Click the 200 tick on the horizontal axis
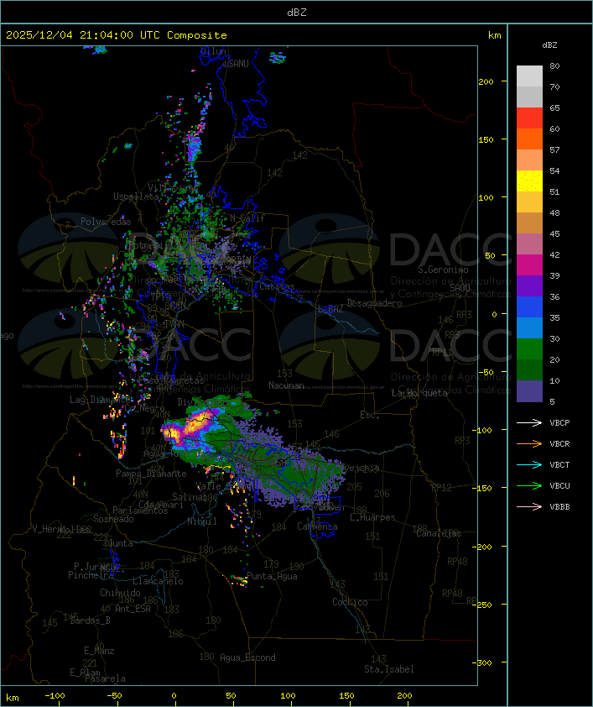The width and height of the screenshot is (593, 707). pos(404,696)
